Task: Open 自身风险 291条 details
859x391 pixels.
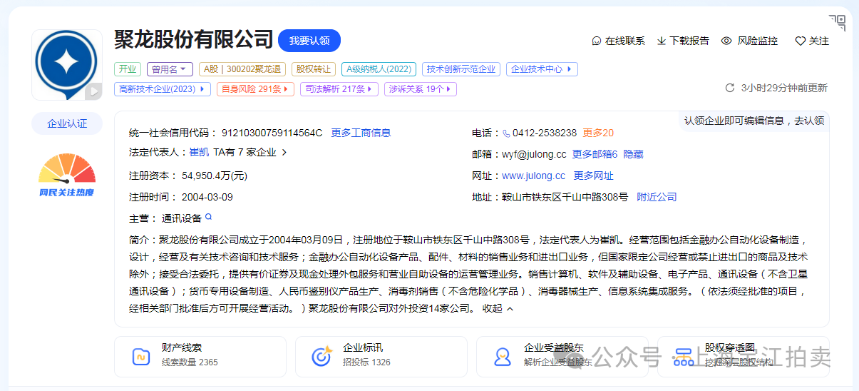Action: click(255, 89)
